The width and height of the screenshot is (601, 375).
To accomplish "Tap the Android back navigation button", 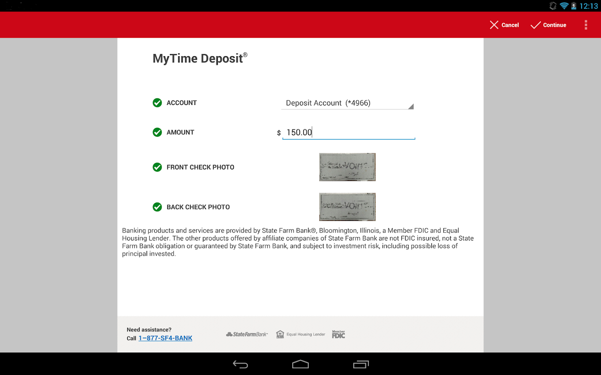I will pyautogui.click(x=240, y=364).
